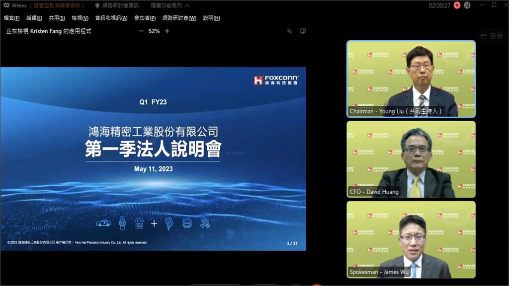Open 網路研討會資訊 shield info button

[x=117, y=5]
